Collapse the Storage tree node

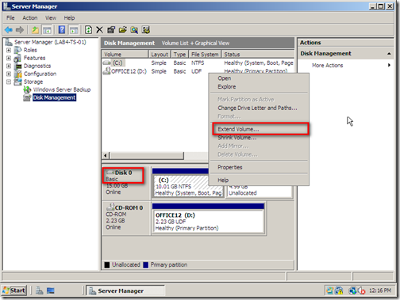click(x=9, y=82)
